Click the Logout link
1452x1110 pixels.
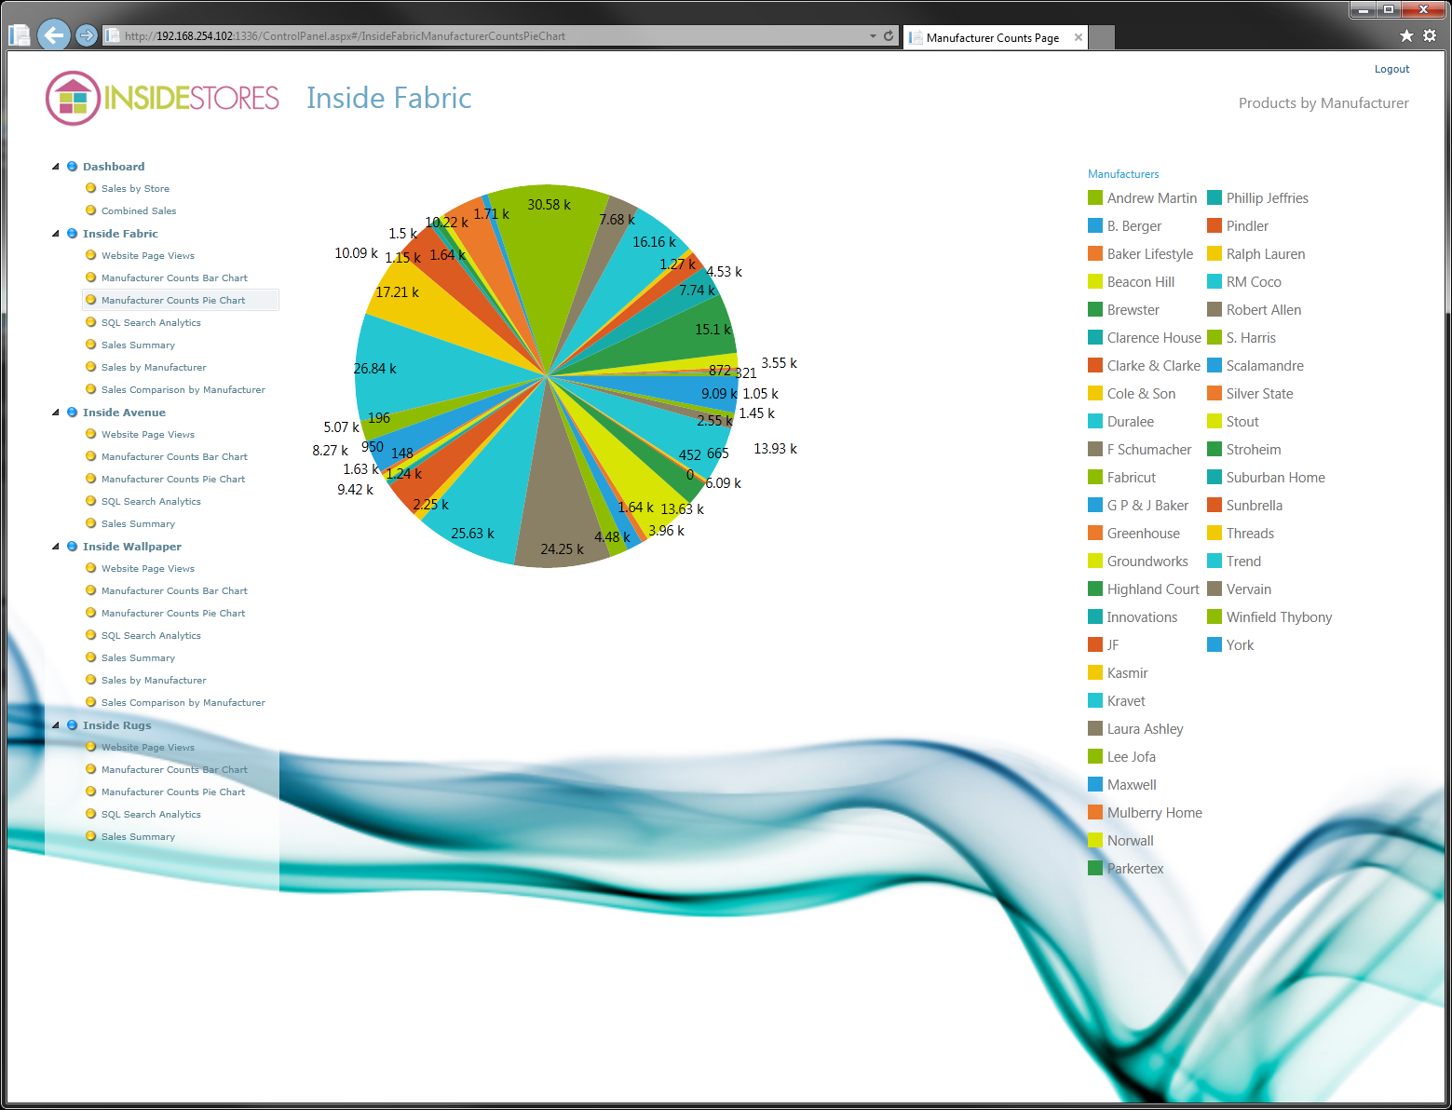1391,69
